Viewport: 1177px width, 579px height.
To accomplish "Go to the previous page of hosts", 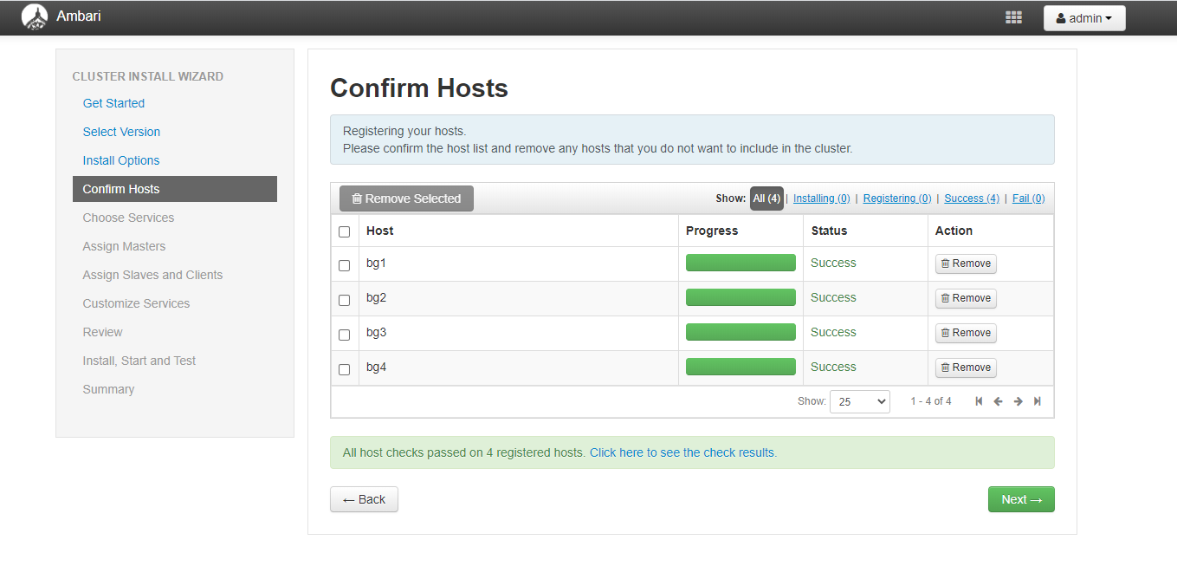I will tap(998, 401).
